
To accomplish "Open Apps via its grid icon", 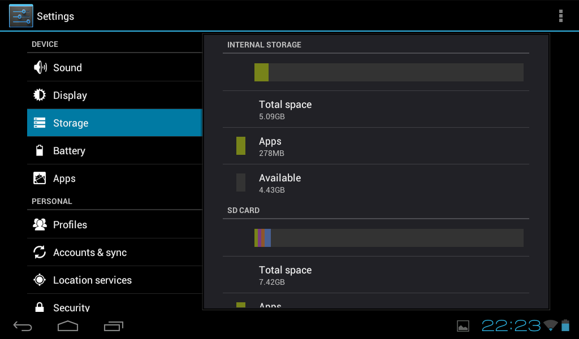I will point(40,178).
